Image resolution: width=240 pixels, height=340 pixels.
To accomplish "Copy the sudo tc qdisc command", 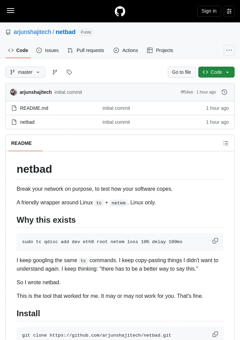I will click(x=215, y=241).
